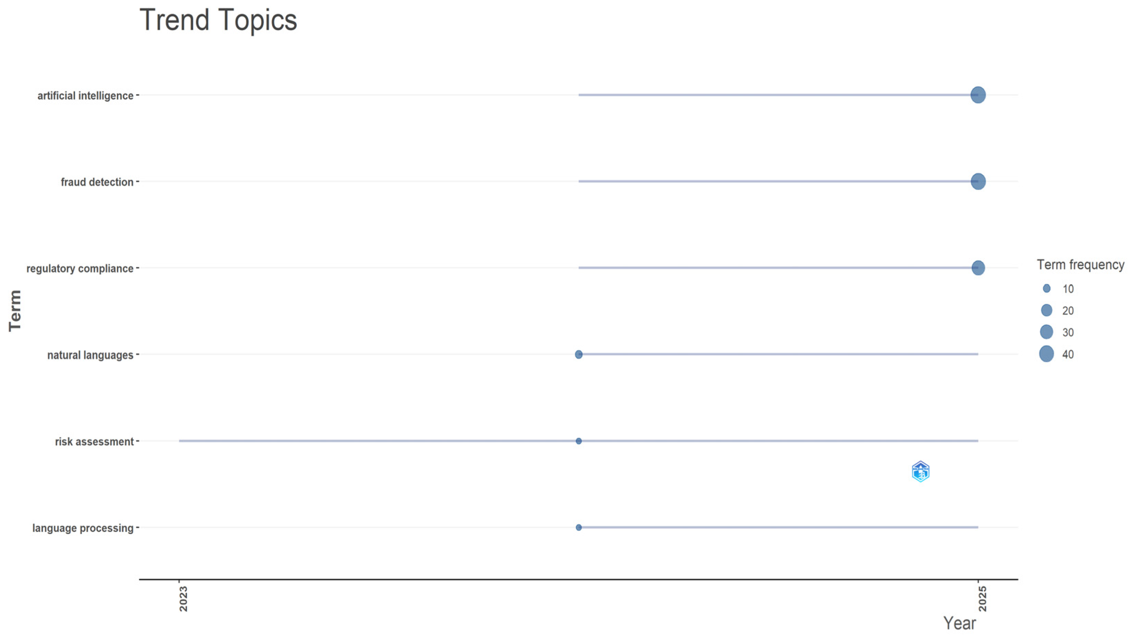1130x639 pixels.
Task: Click the 'language processing' term label
Action: [82, 529]
